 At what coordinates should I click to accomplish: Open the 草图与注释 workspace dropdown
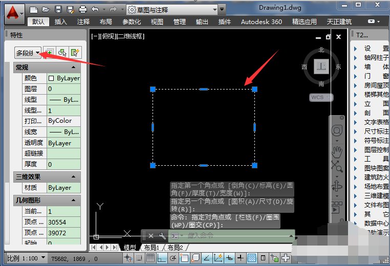(172, 10)
